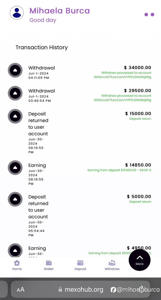Tap the $14850.00 earning transaction icon

pyautogui.click(x=15, y=167)
